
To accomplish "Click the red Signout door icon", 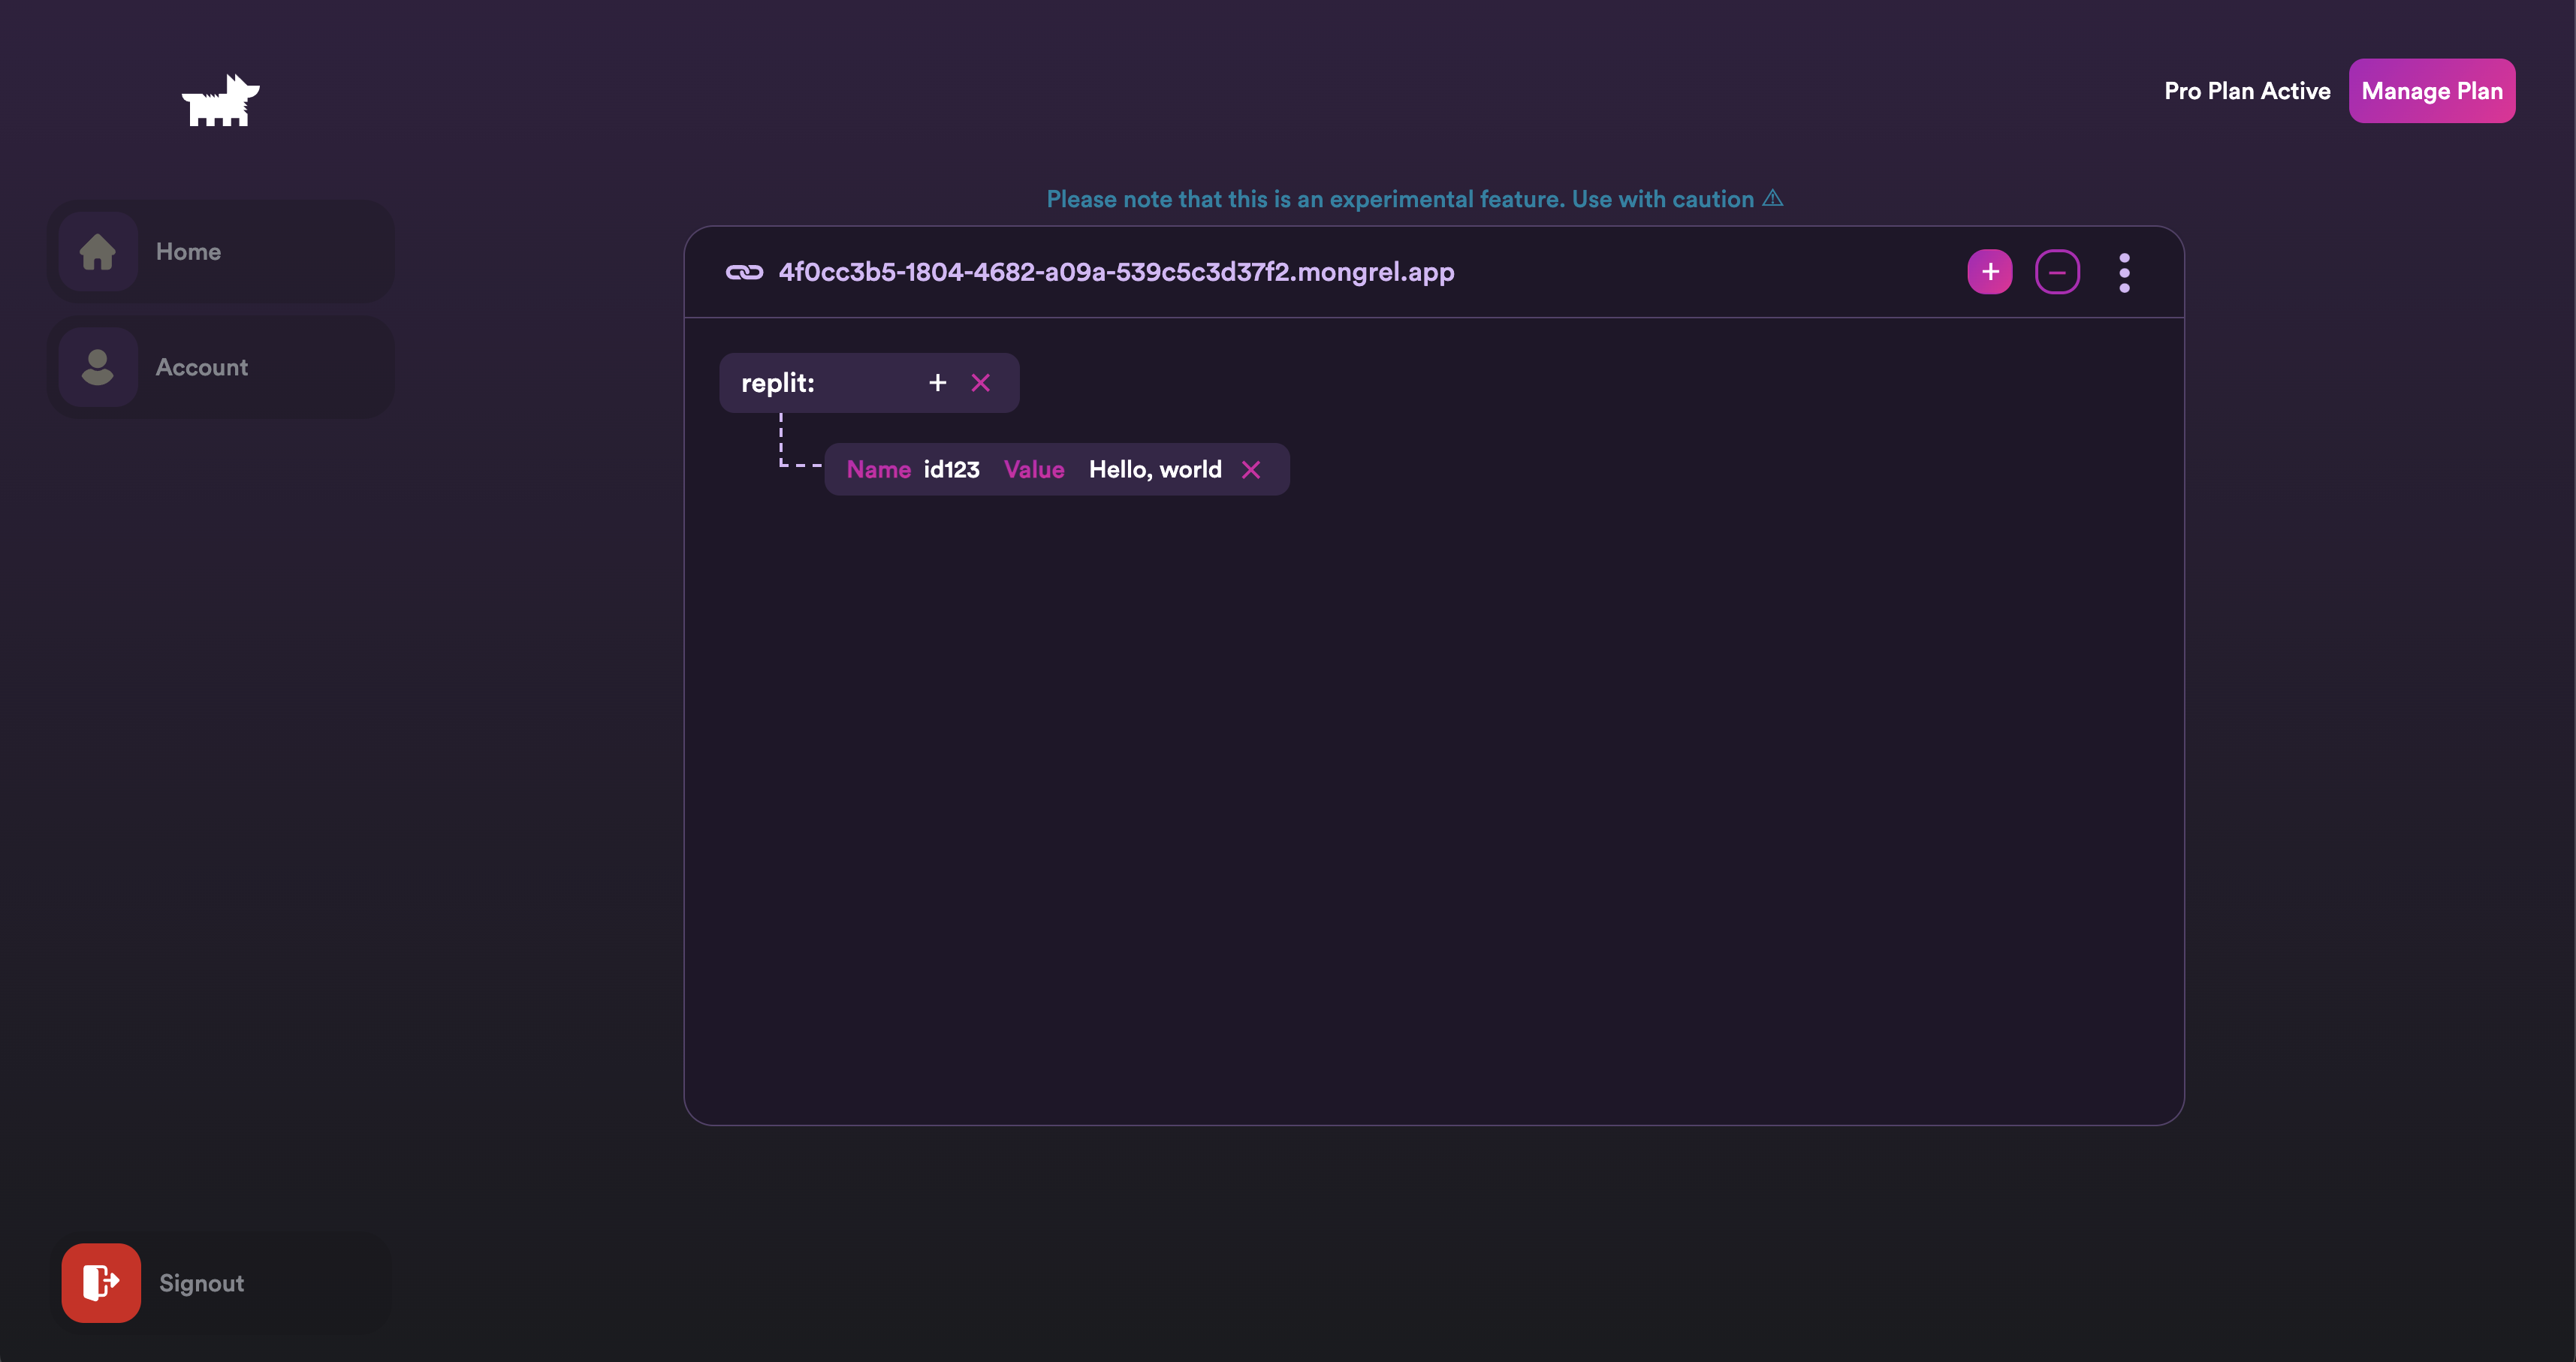I will pos(101,1282).
